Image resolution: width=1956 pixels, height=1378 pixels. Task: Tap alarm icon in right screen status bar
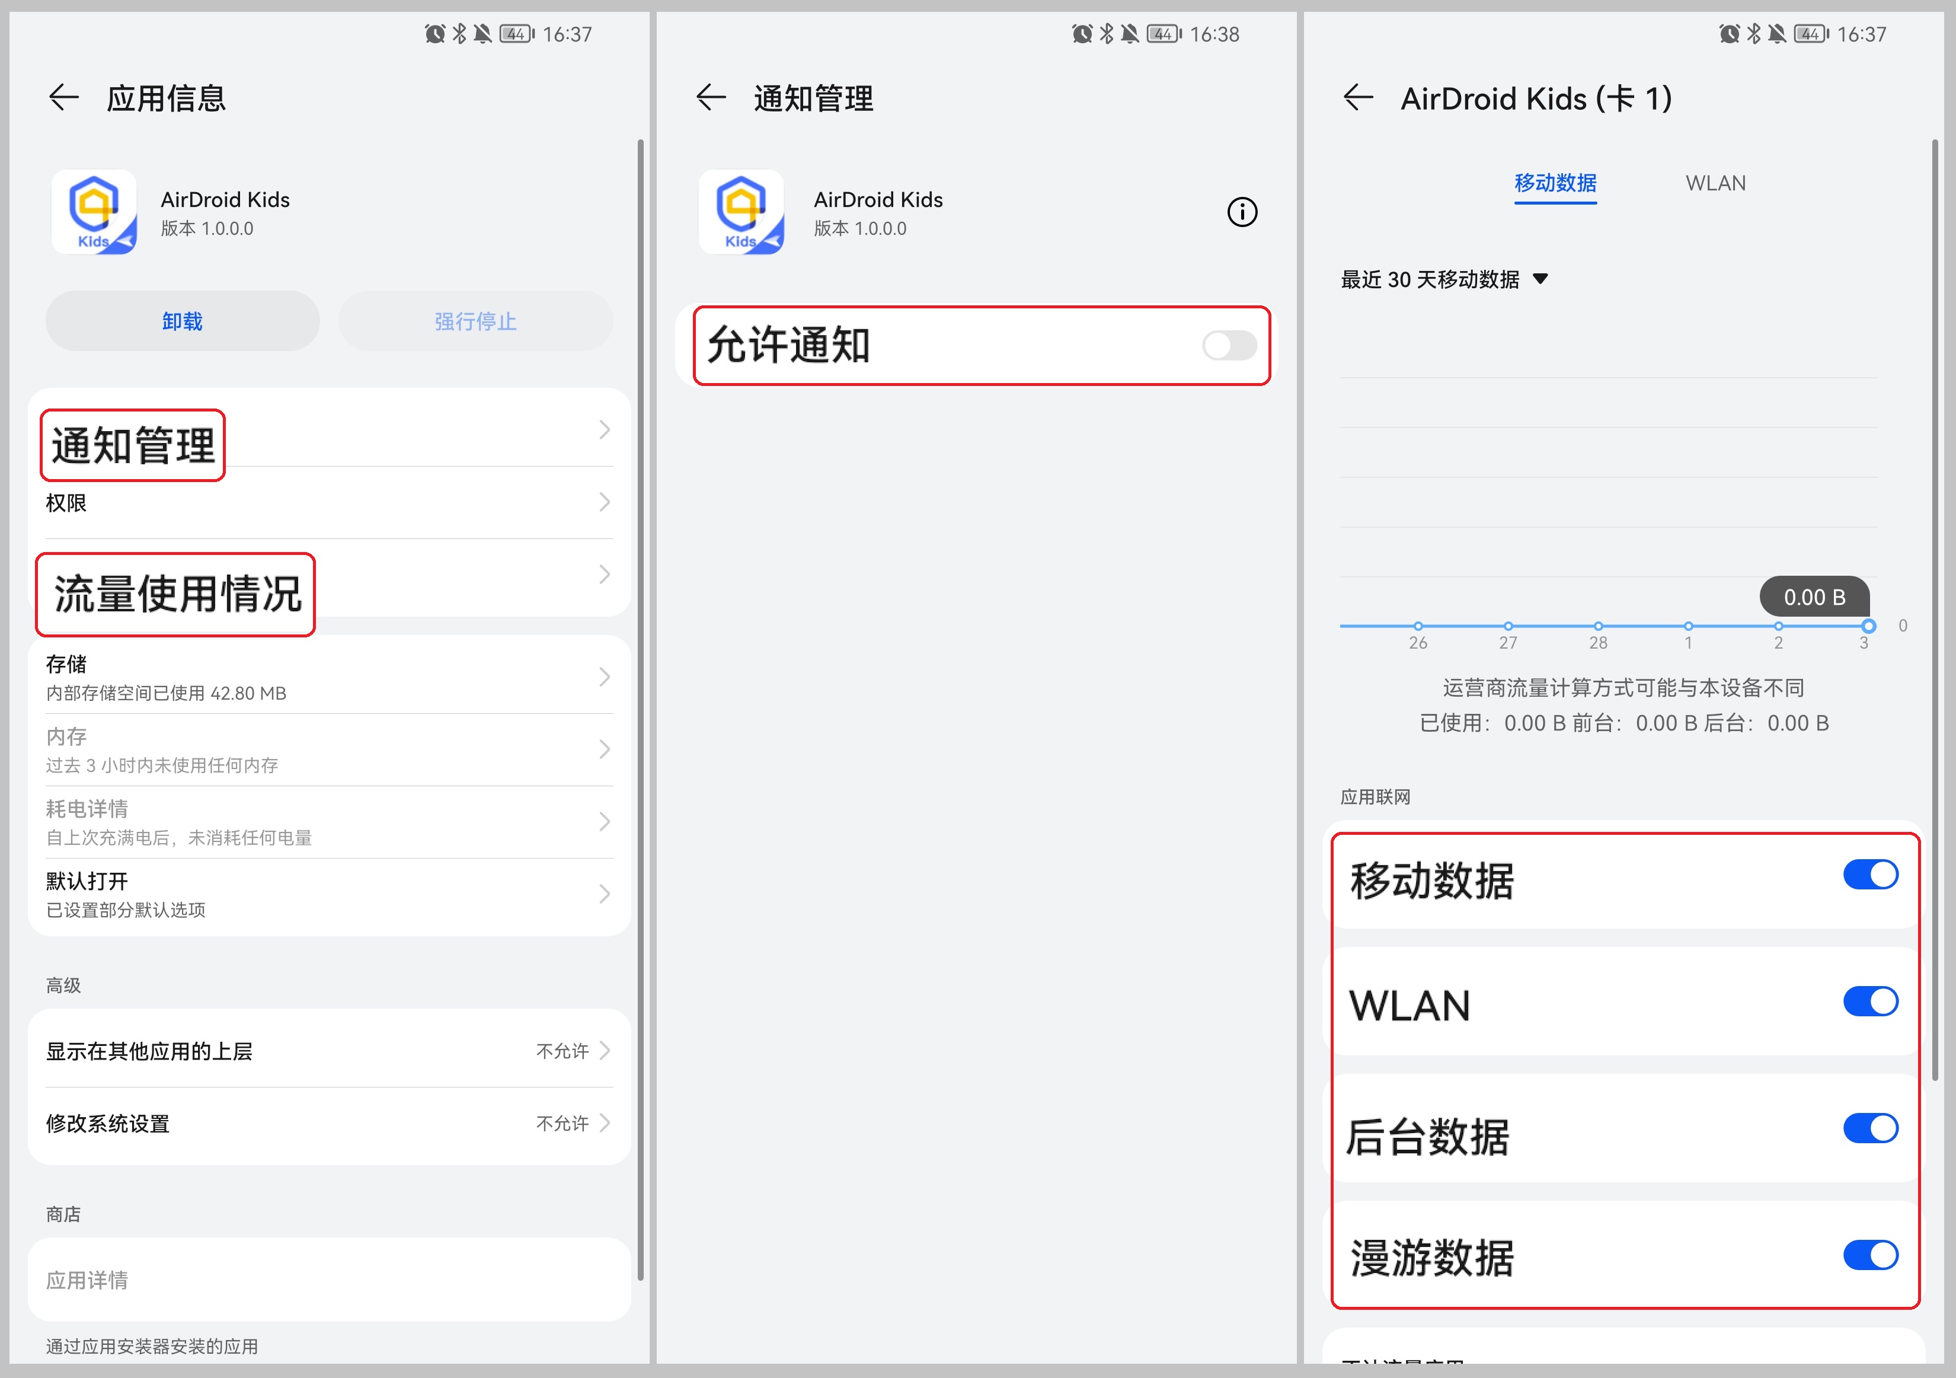(x=1730, y=34)
